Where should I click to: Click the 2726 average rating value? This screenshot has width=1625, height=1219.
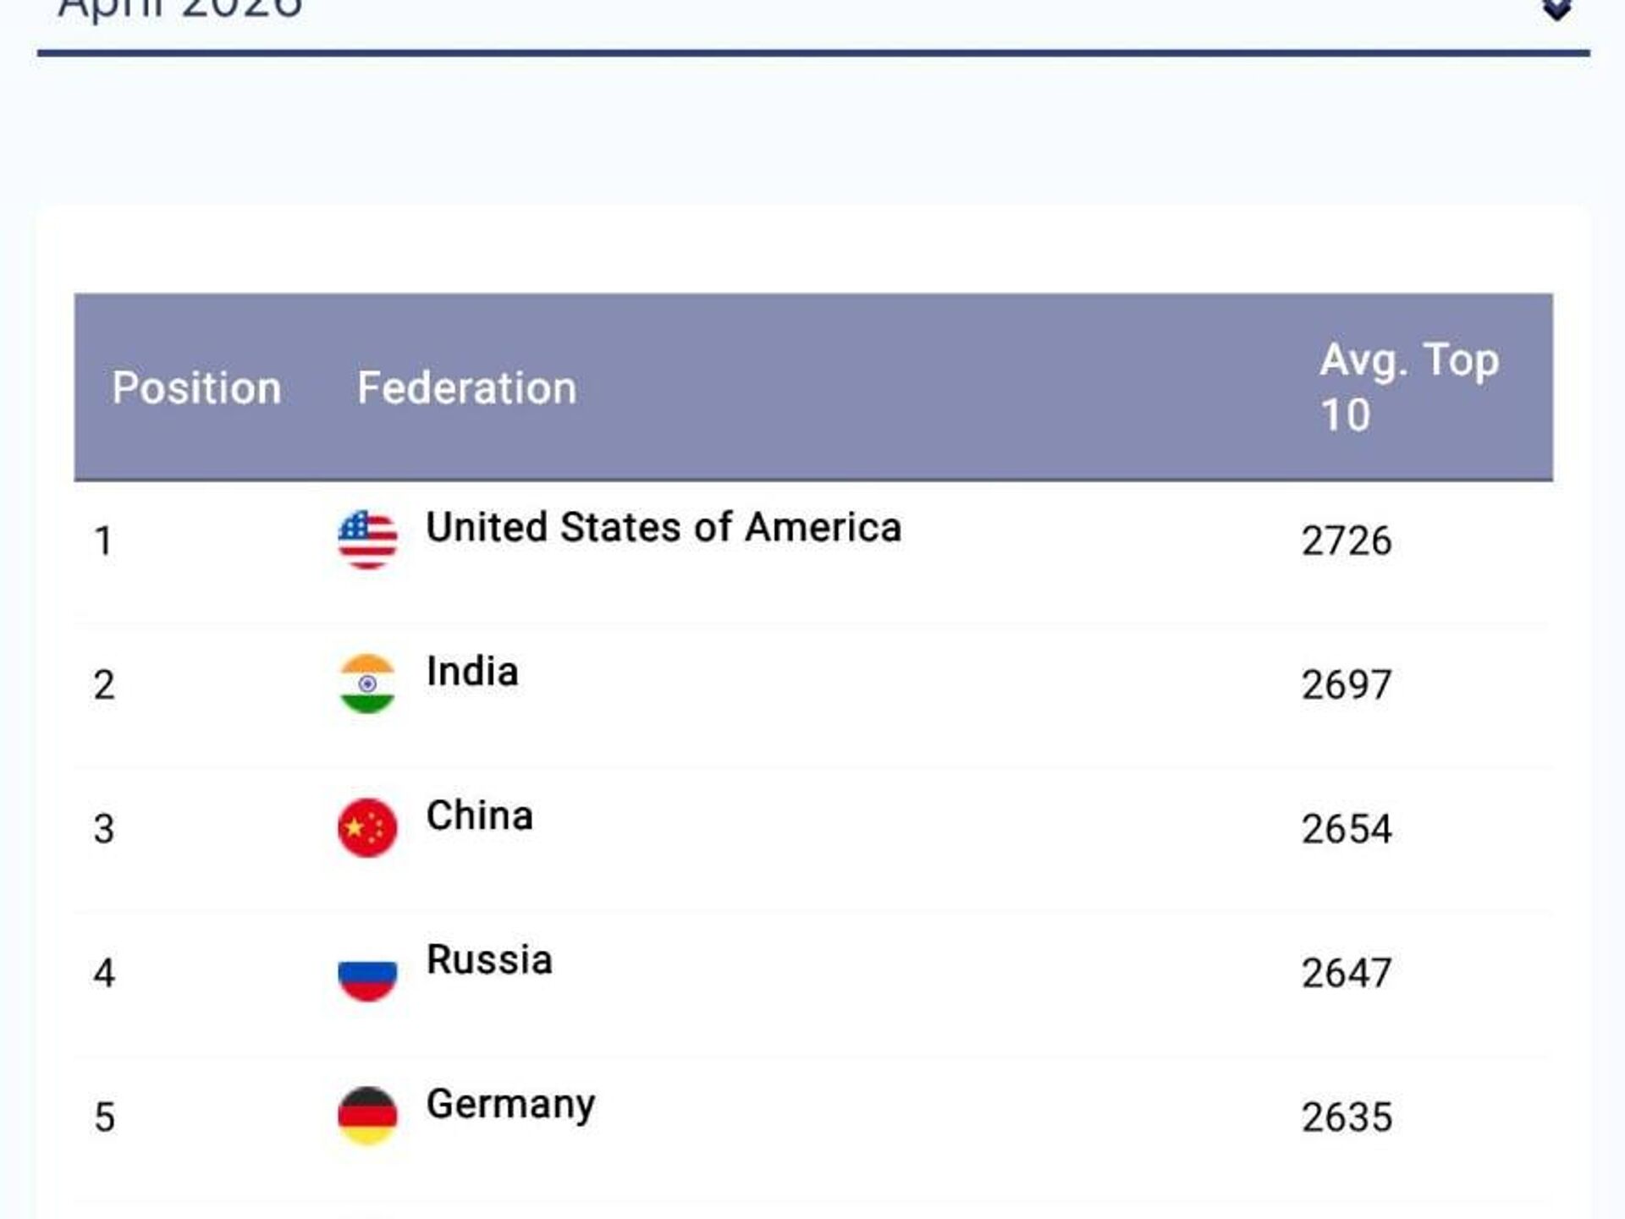[x=1347, y=541]
